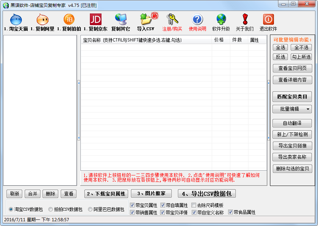Open 使用说明 help icon
The width and height of the screenshot is (318, 226).
197,19
